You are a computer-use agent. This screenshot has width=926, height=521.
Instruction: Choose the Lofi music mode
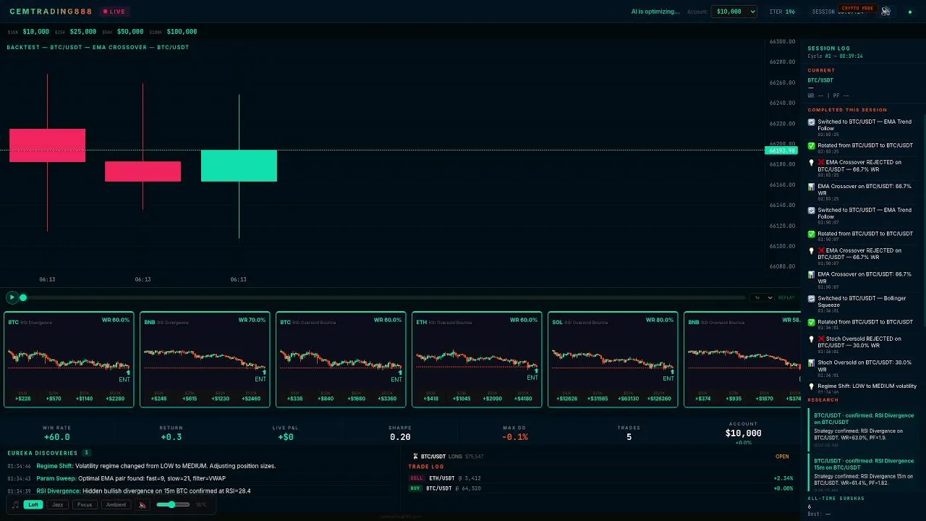point(33,504)
